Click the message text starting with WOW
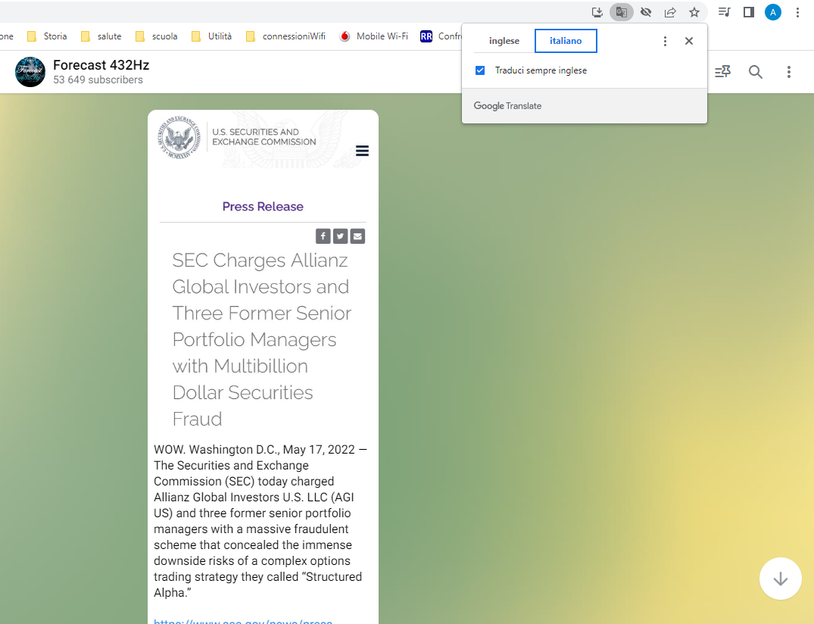Viewport: 814px width, 624px height. tap(260, 521)
